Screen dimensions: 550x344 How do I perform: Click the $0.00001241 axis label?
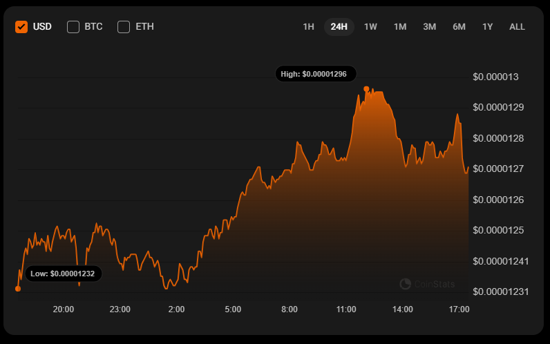point(500,261)
